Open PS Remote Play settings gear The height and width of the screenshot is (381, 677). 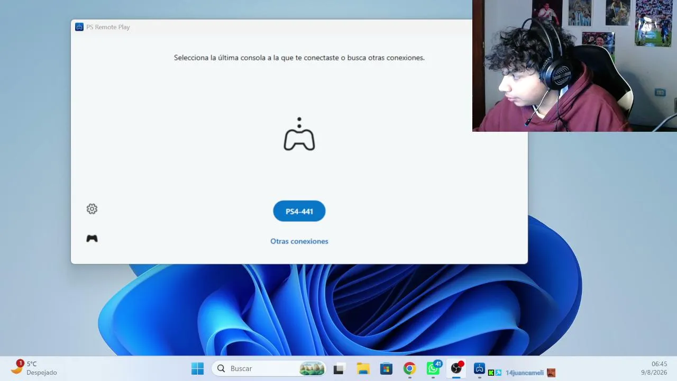point(92,209)
